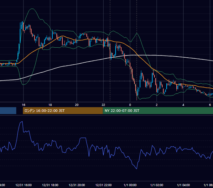
Task: Click the 0 hour label on the price chart axis
Action: [130, 105]
